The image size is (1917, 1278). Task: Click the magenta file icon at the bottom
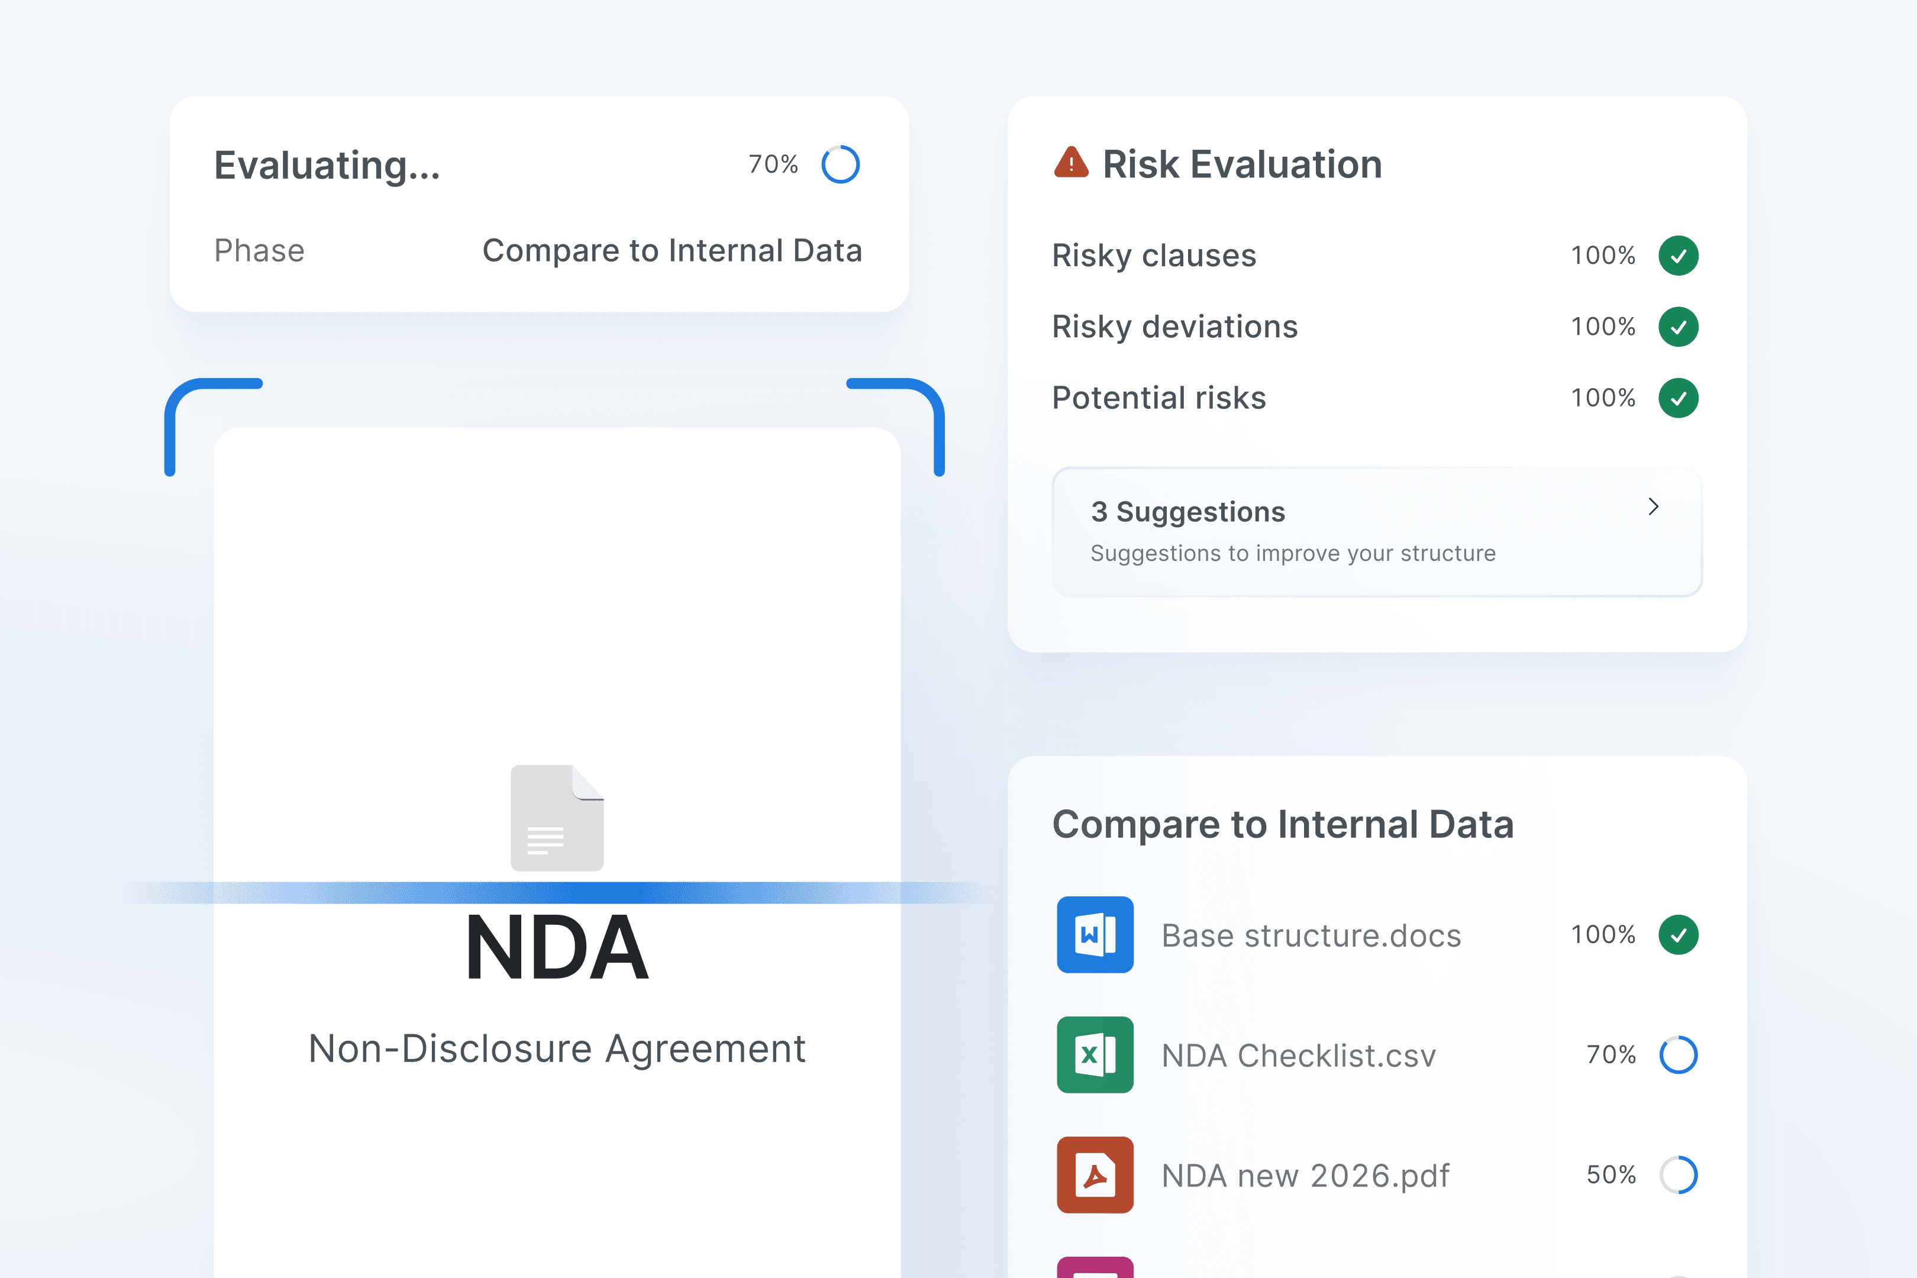pyautogui.click(x=1095, y=1268)
